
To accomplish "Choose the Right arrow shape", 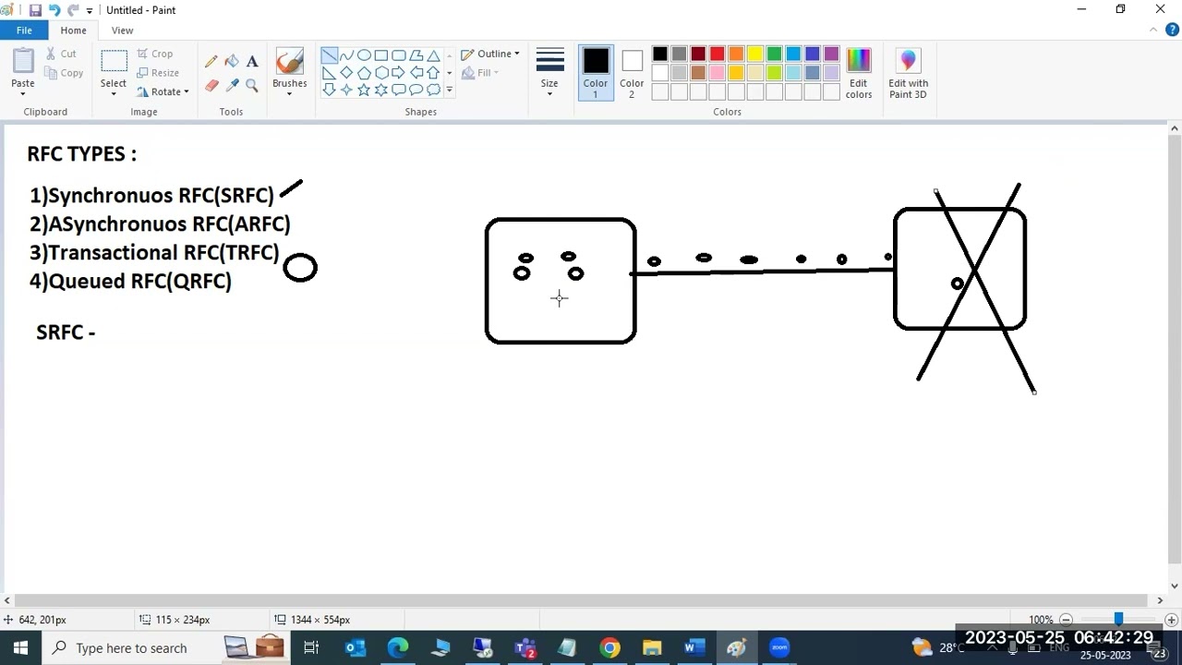I will point(398,73).
